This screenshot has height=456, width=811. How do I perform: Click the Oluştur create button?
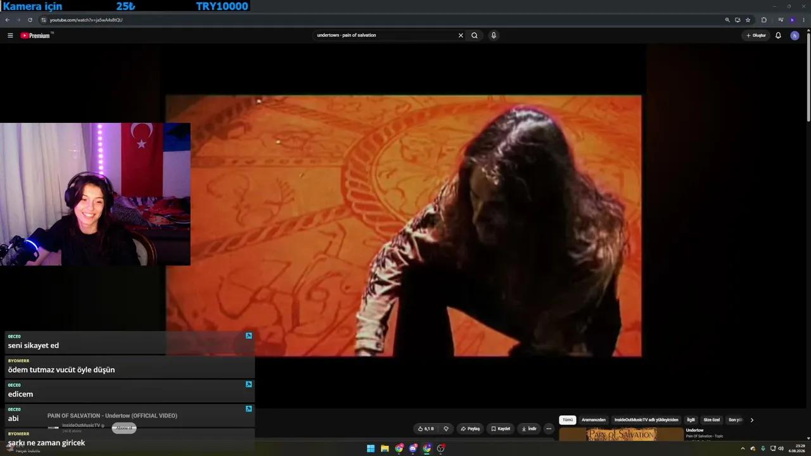click(756, 35)
